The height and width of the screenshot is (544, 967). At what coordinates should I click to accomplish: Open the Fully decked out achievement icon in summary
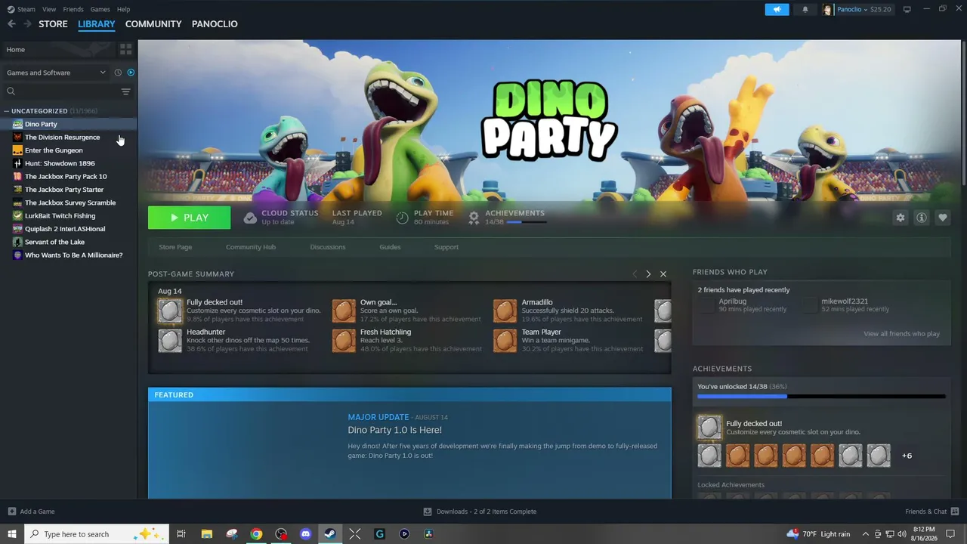coord(170,311)
